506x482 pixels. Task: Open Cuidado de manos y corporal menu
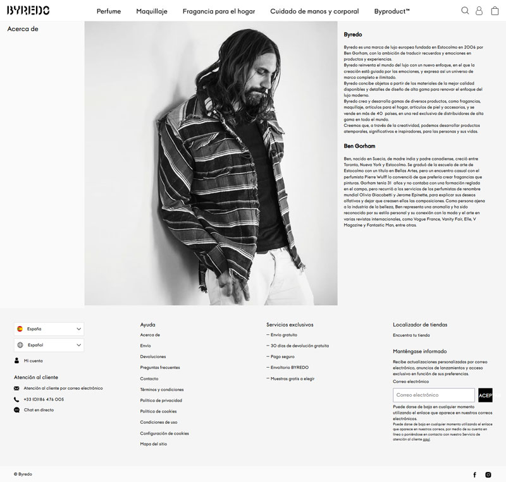[314, 11]
